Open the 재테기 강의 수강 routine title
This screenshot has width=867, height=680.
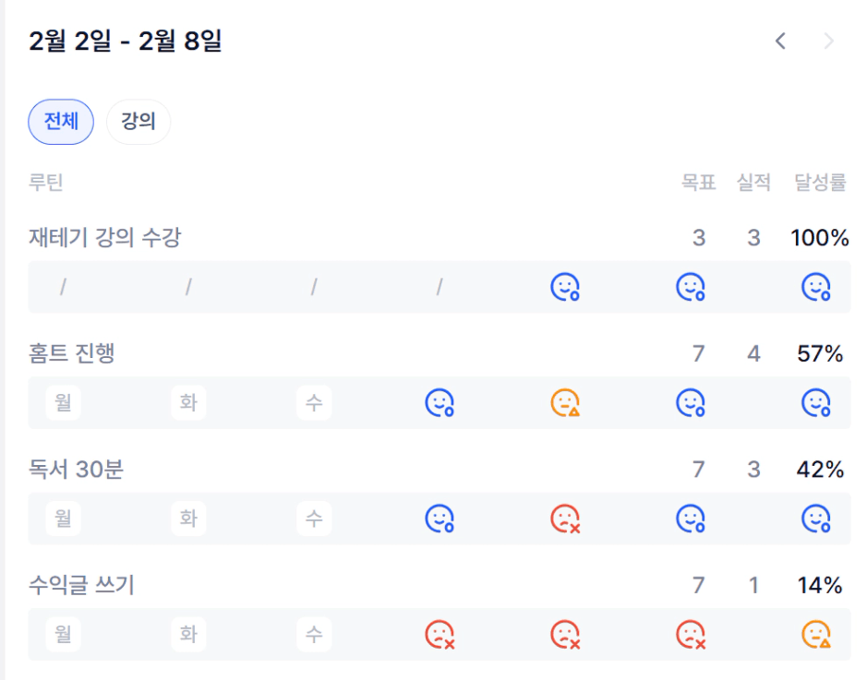coord(104,238)
